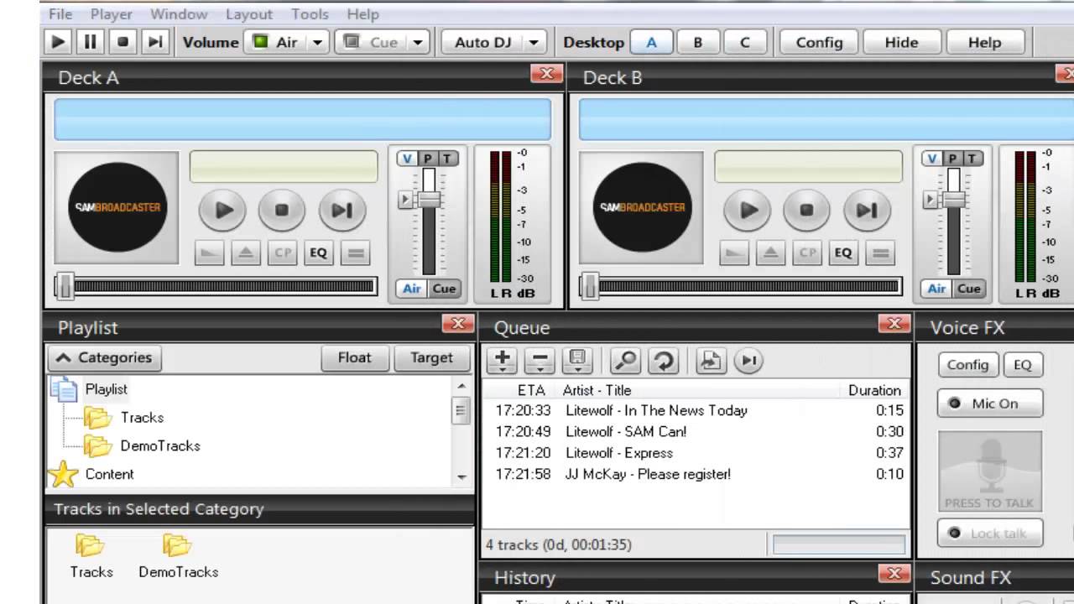The width and height of the screenshot is (1074, 604).
Task: Open the Queue remove (−) dropdown
Action: click(x=540, y=361)
